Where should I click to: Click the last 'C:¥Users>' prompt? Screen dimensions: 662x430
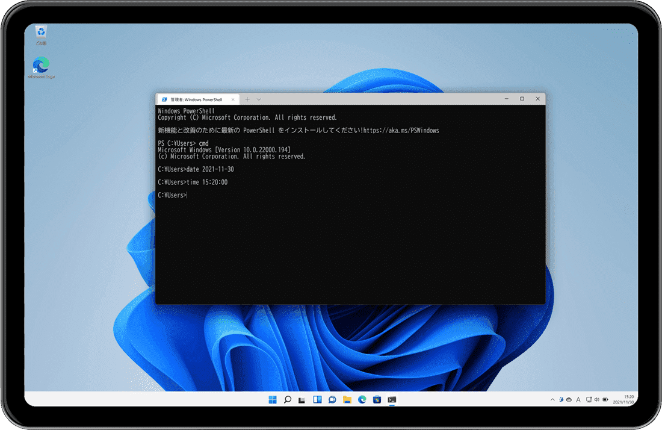tap(172, 195)
